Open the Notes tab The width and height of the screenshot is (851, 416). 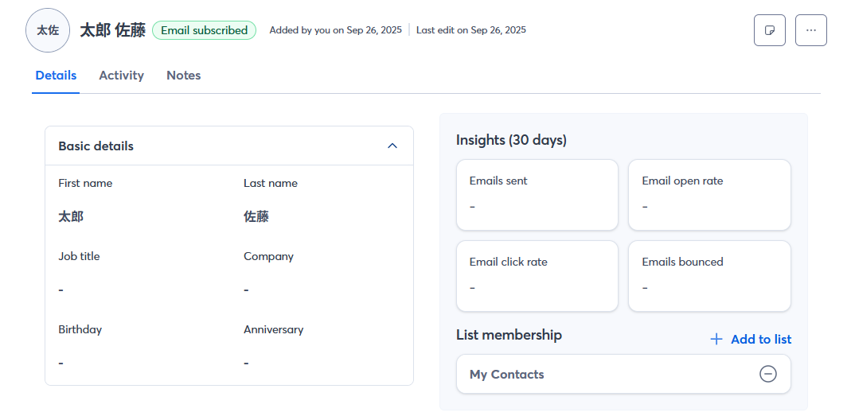click(183, 76)
